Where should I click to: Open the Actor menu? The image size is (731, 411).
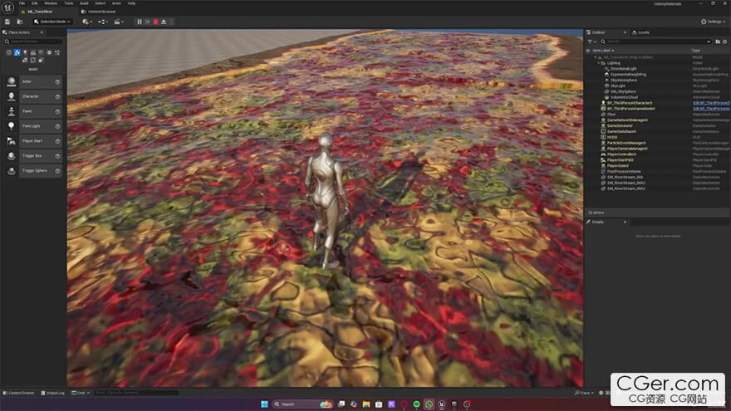tap(116, 3)
